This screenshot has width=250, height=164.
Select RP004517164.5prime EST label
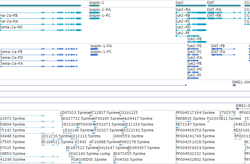pyautogui.click(x=195, y=113)
